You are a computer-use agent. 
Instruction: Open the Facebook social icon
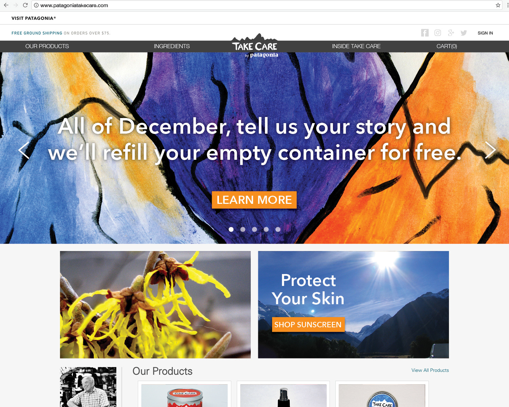click(x=425, y=33)
